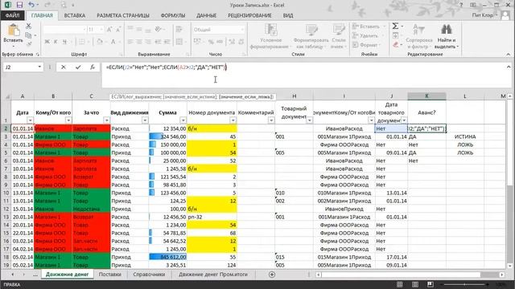Click the zoom slider in status bar
Viewport: 515px width, 289px height.
(x=465, y=284)
